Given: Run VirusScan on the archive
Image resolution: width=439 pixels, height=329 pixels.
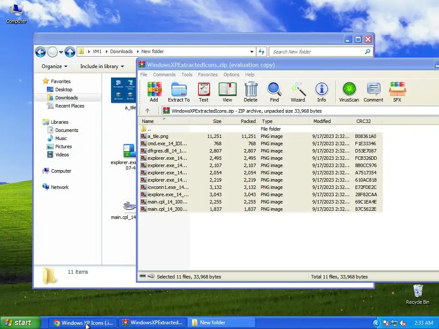Looking at the screenshot, I should (349, 92).
